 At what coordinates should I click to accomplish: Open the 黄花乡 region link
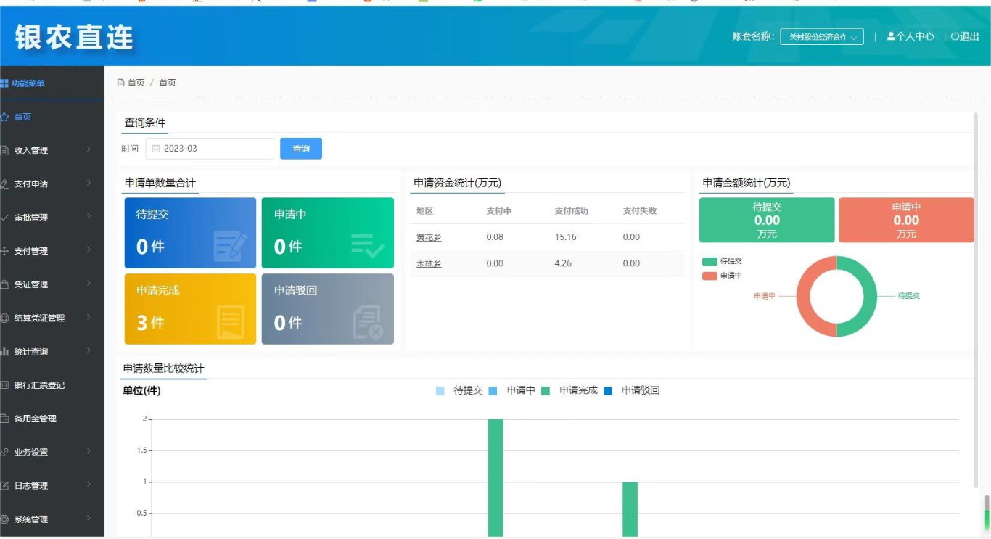(x=429, y=237)
